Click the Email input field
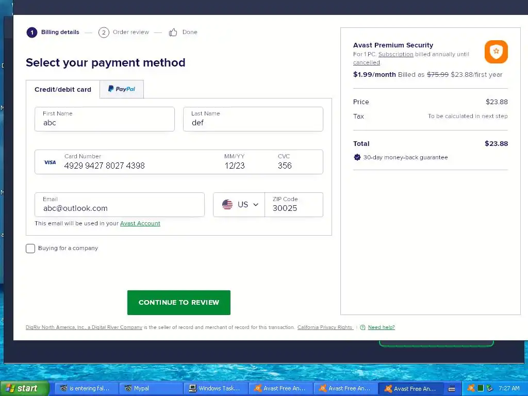The height and width of the screenshot is (396, 528). (120, 205)
